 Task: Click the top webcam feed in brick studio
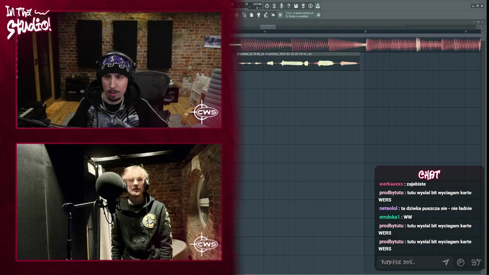pyautogui.click(x=119, y=70)
